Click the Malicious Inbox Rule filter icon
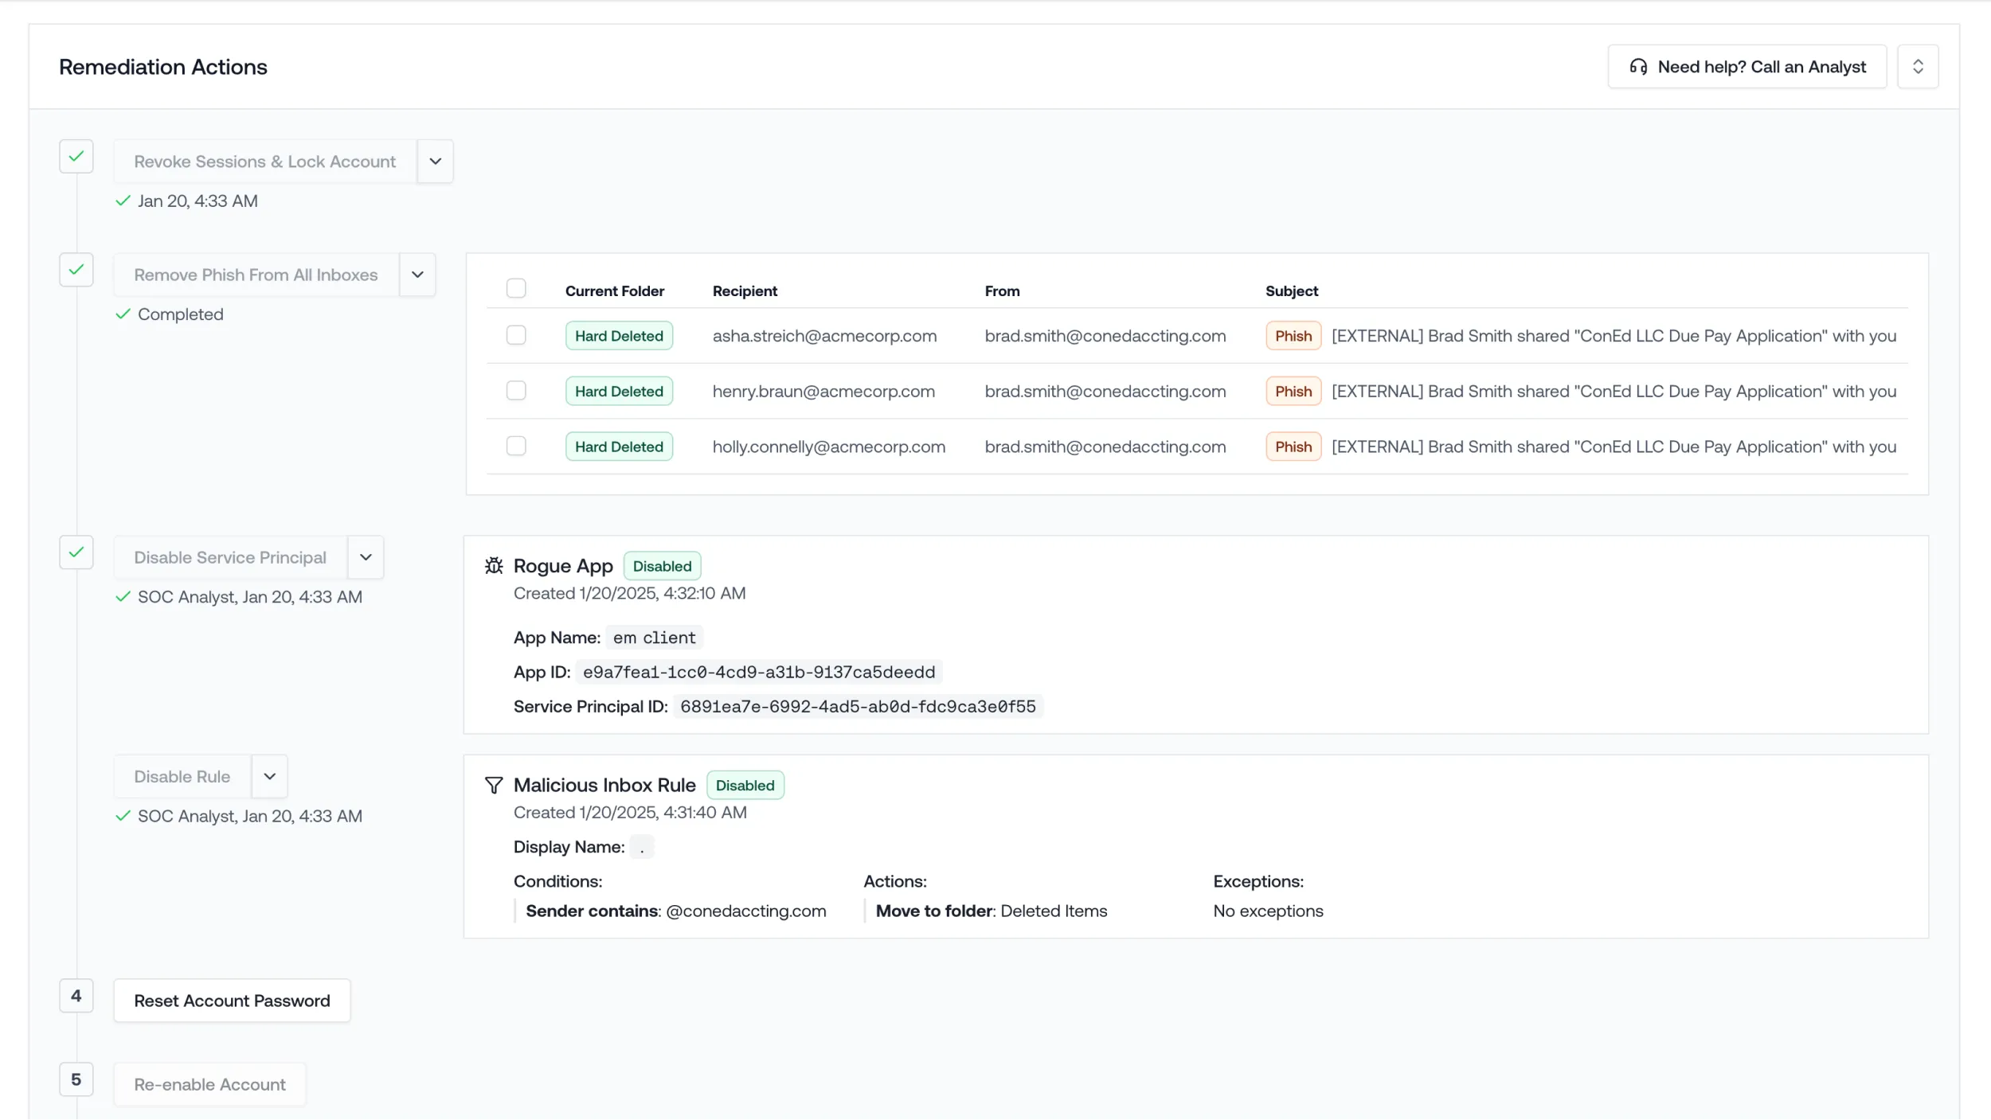Image resolution: width=1991 pixels, height=1120 pixels. coord(494,786)
